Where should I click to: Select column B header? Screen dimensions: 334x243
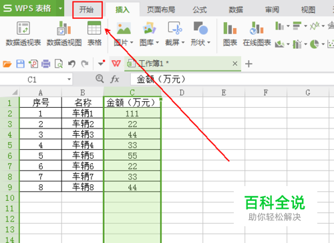tap(83, 92)
